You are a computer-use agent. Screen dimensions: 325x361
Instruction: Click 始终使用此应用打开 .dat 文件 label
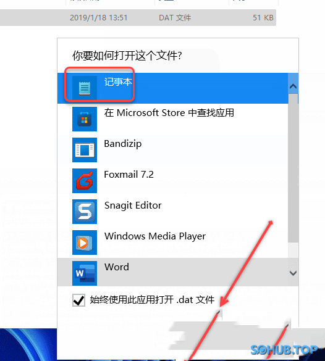click(152, 300)
